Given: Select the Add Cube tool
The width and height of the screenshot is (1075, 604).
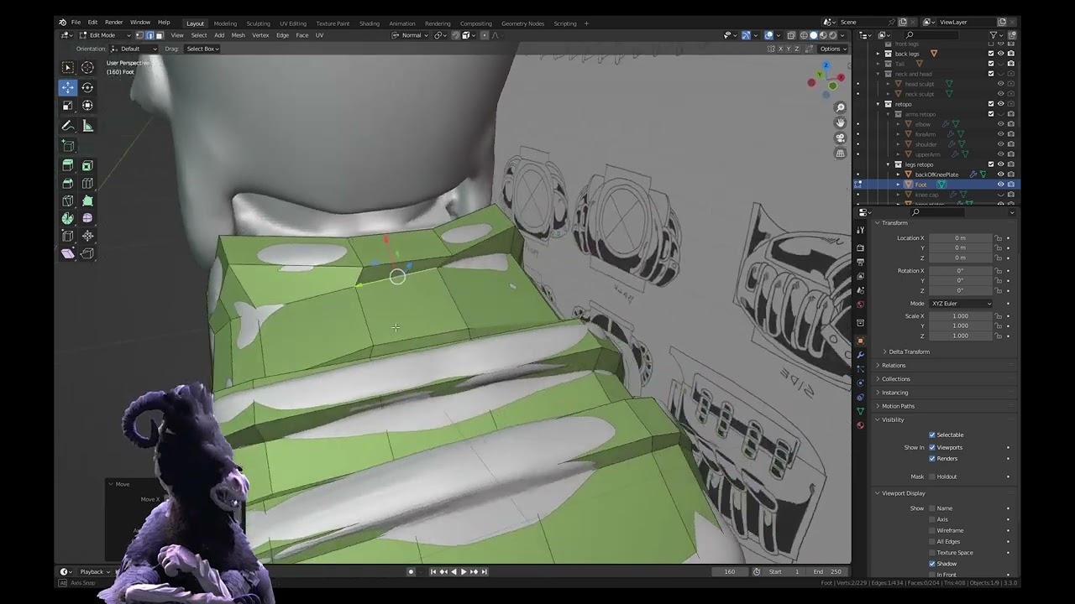Looking at the screenshot, I should pyautogui.click(x=68, y=146).
